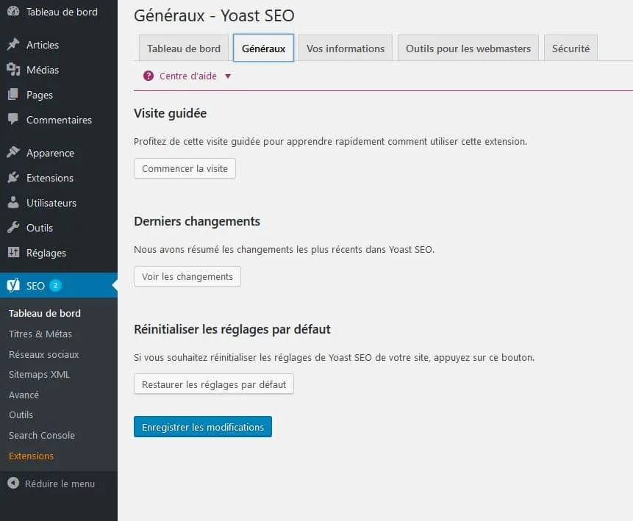This screenshot has width=633, height=521.
Task: Click the Articles pushpin icon
Action: 13,44
